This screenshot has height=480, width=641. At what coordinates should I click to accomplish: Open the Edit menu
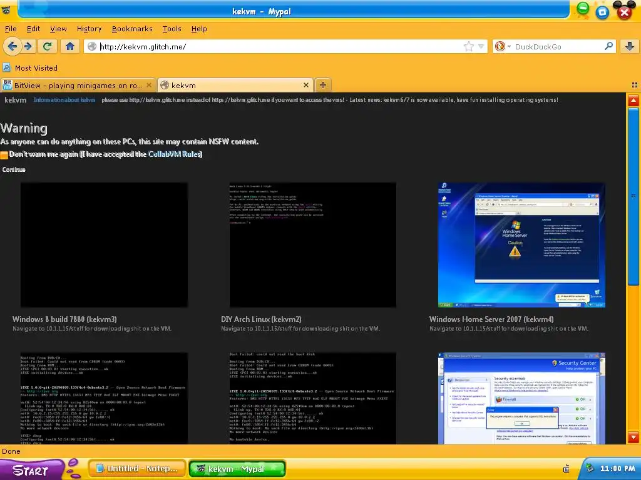[34, 29]
